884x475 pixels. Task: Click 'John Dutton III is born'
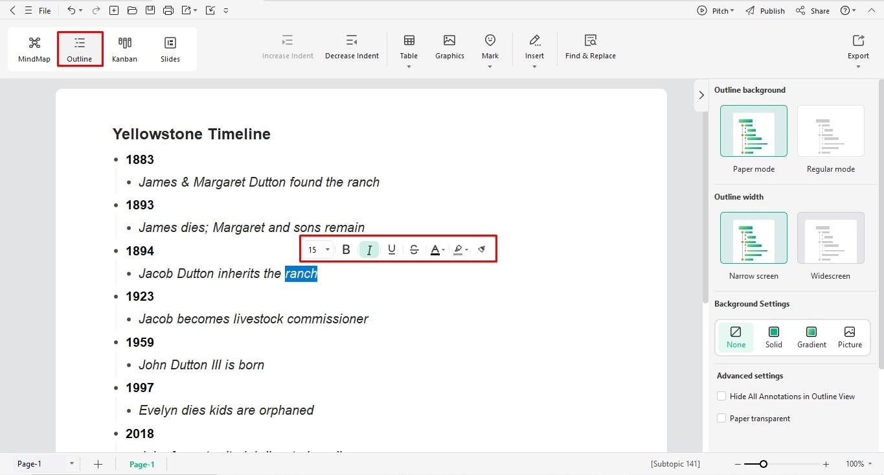pyautogui.click(x=201, y=365)
